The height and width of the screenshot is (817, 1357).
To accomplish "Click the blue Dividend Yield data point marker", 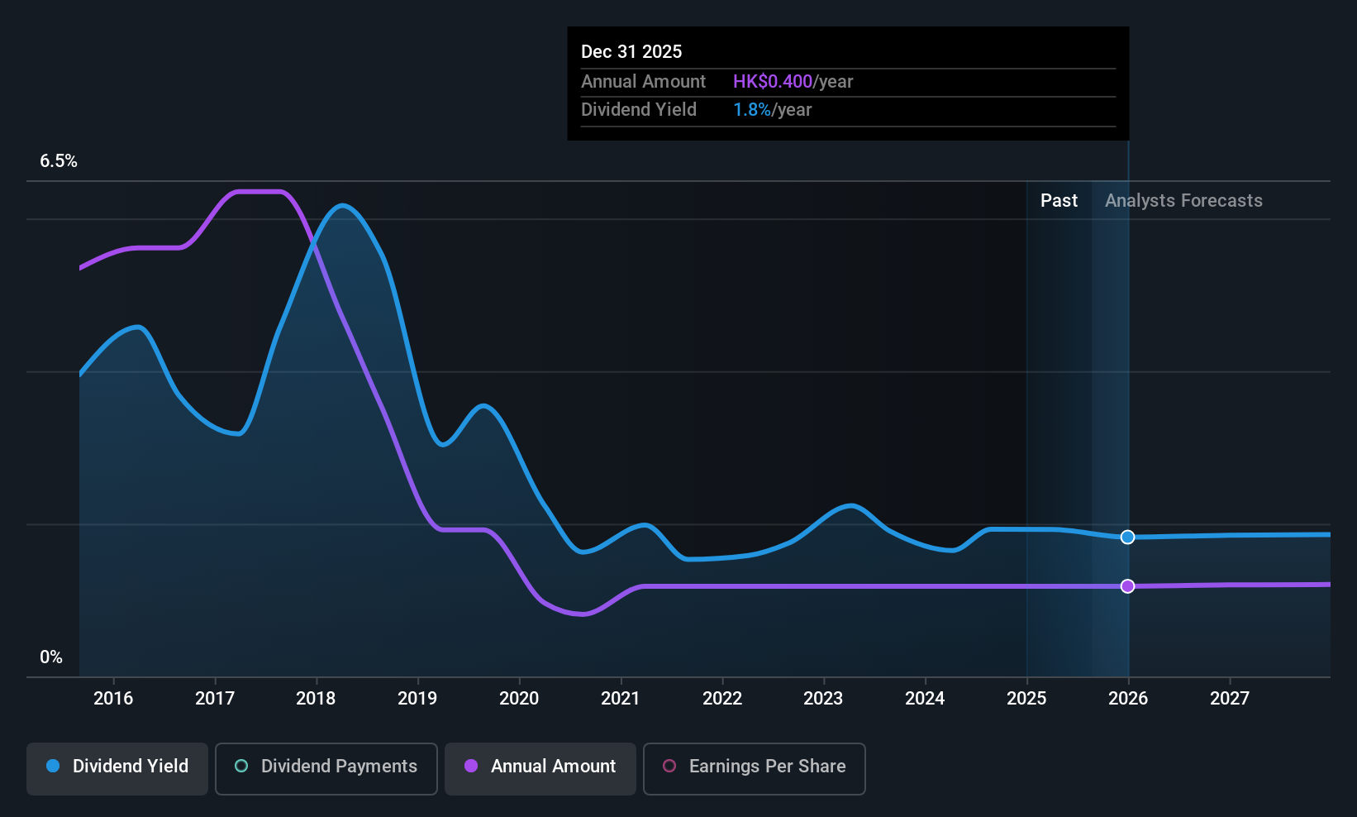I will tap(1127, 537).
